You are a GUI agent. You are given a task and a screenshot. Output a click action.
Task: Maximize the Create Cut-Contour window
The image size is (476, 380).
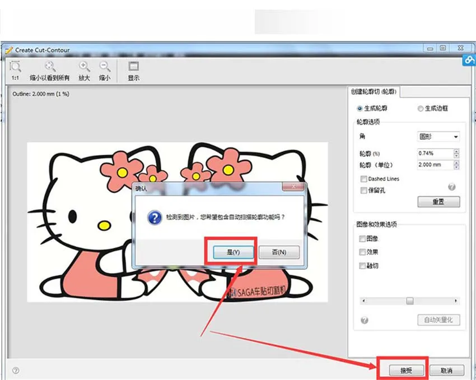coord(443,48)
